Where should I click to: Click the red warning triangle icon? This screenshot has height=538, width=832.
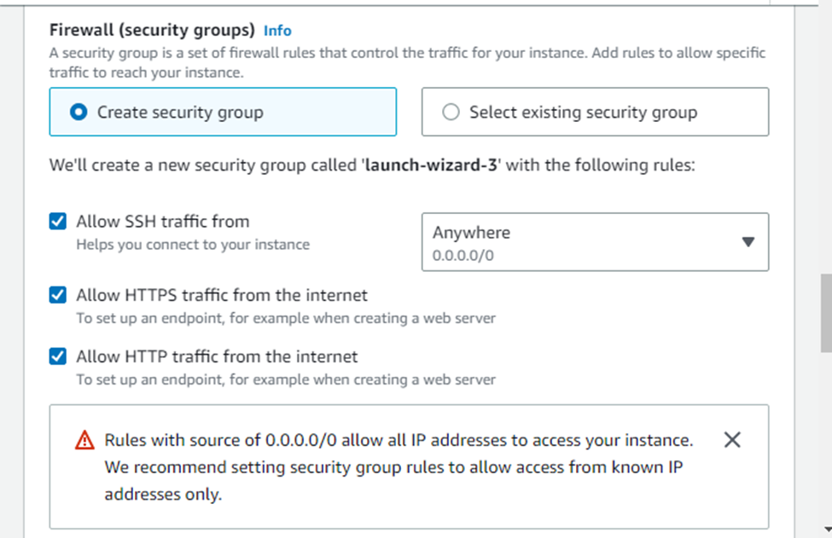click(x=84, y=441)
